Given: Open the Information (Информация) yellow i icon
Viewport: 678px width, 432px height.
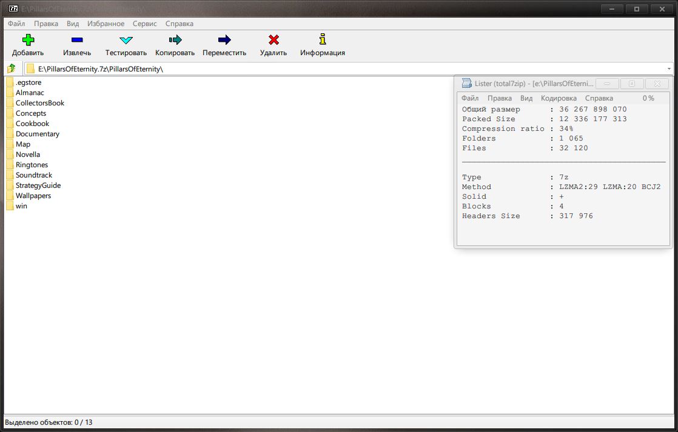Looking at the screenshot, I should click(x=323, y=39).
